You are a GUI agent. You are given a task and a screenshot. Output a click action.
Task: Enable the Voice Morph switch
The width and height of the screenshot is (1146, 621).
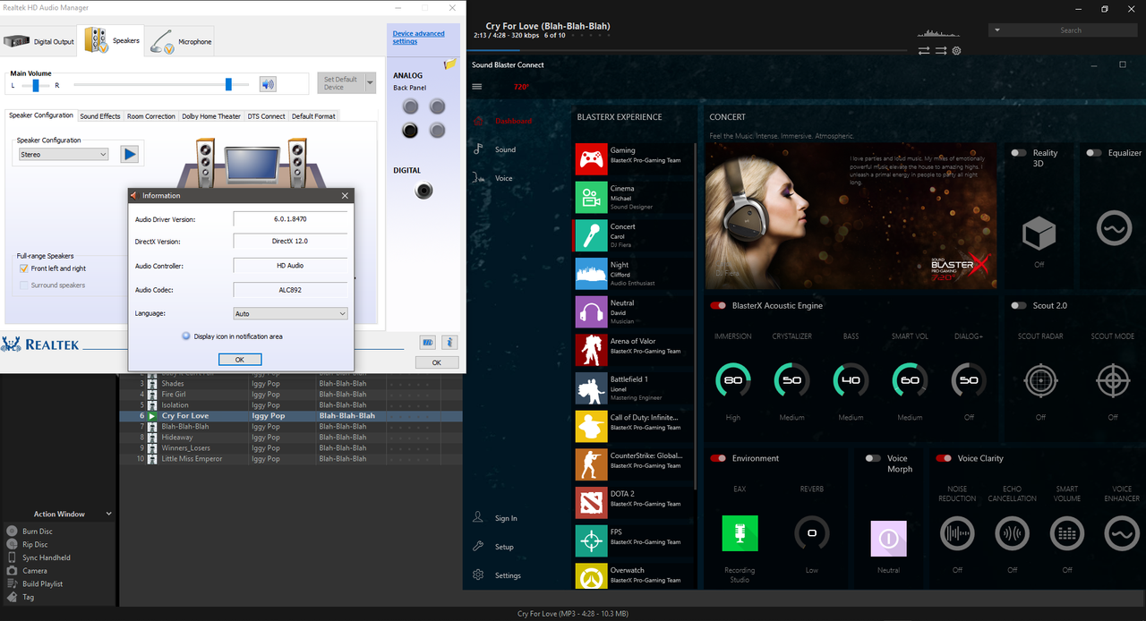point(873,458)
